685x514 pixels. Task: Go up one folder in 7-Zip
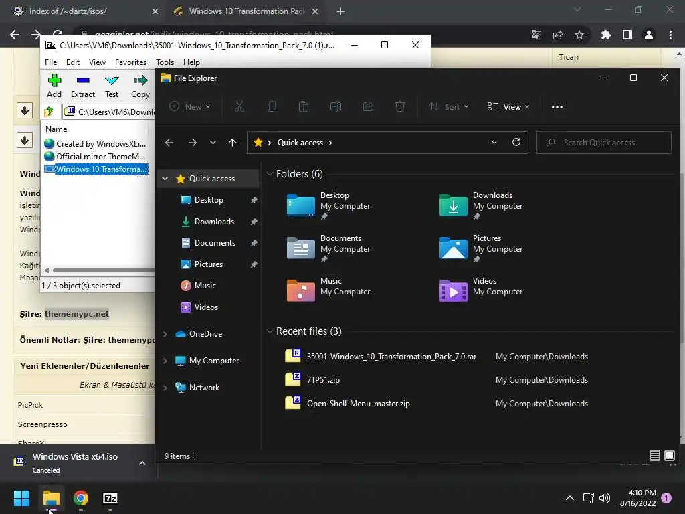click(48, 112)
